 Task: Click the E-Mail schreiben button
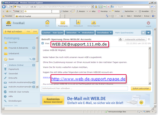[x=14, y=31]
